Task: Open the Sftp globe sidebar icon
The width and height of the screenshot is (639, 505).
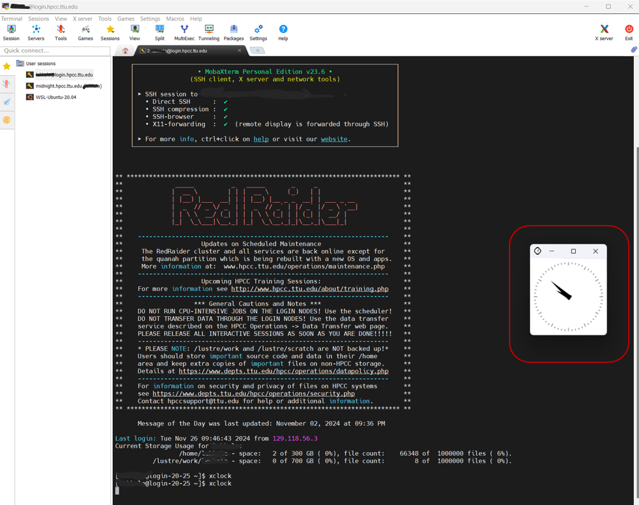Action: point(7,120)
